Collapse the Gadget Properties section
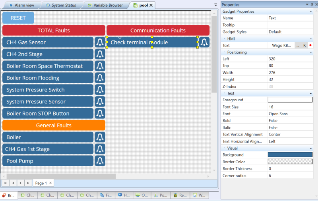The image size is (318, 201). pos(311,12)
